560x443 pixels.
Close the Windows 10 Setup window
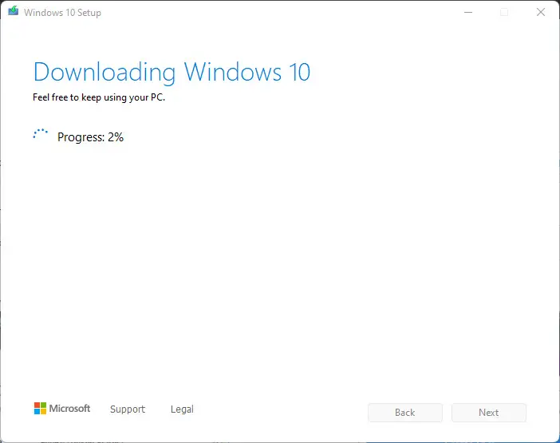pos(541,13)
